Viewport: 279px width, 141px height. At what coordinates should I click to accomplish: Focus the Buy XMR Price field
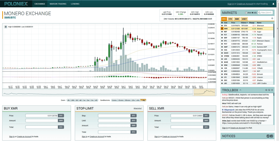coord(42,116)
